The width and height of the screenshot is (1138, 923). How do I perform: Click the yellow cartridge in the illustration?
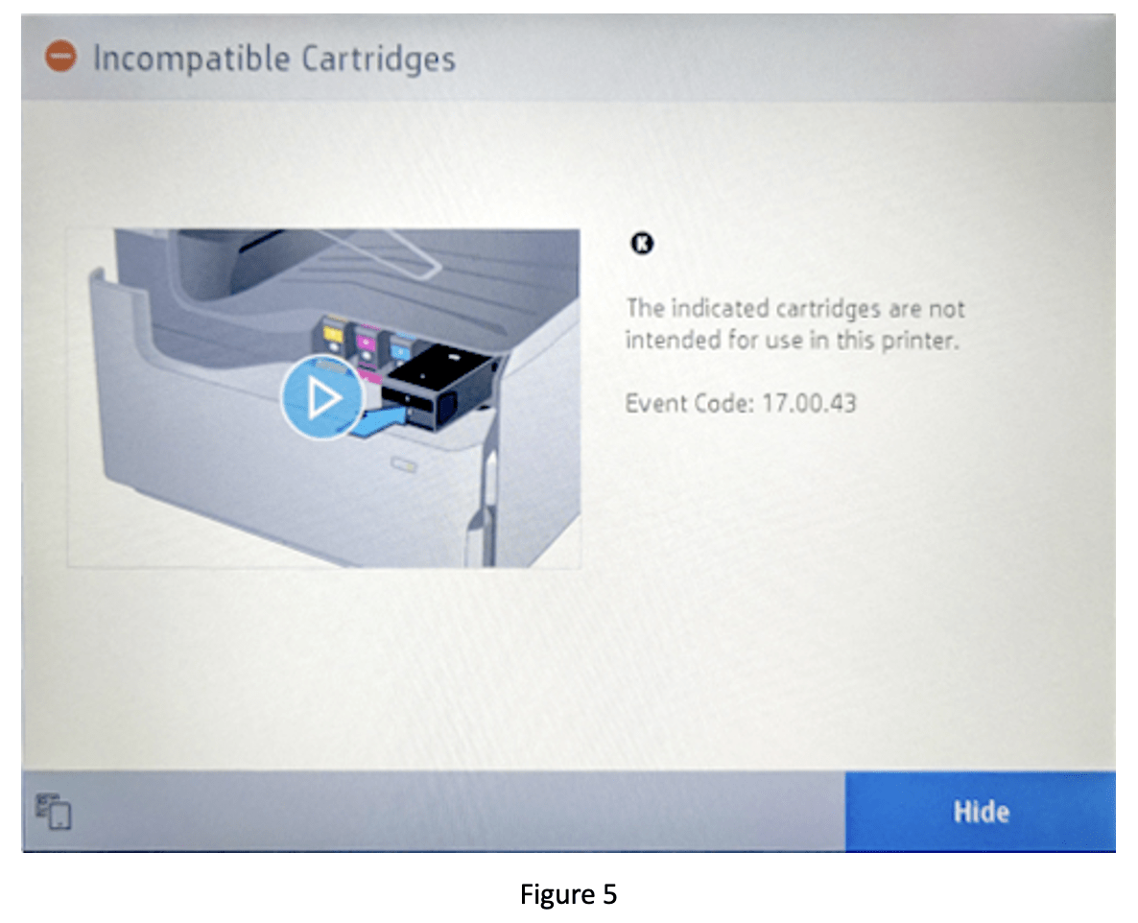pos(333,335)
